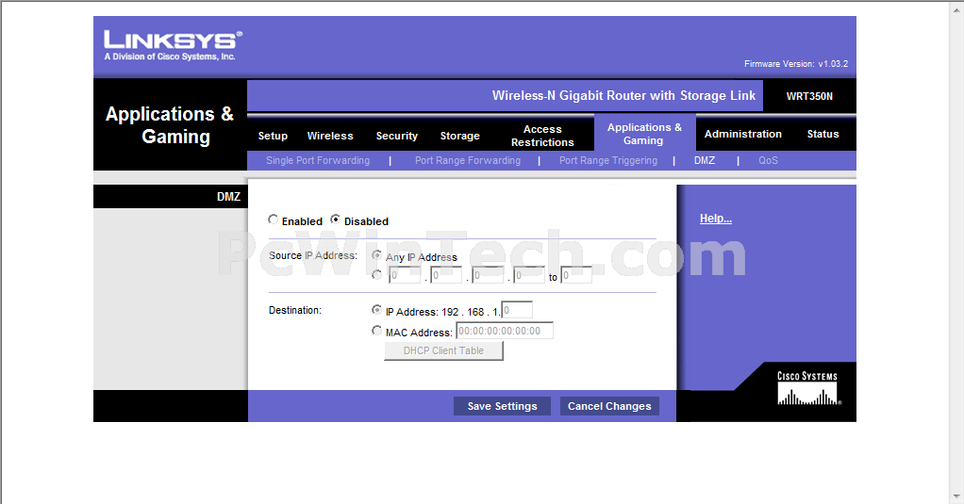This screenshot has height=504, width=964.
Task: View the Status tab
Action: point(823,134)
